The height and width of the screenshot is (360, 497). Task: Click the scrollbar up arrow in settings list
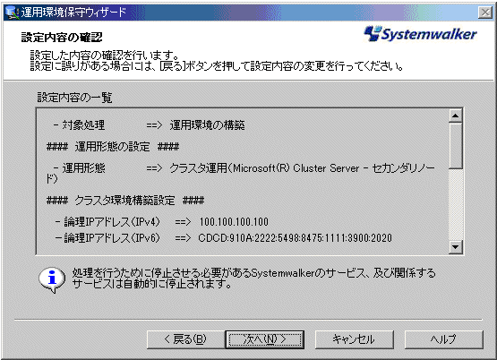(x=456, y=116)
